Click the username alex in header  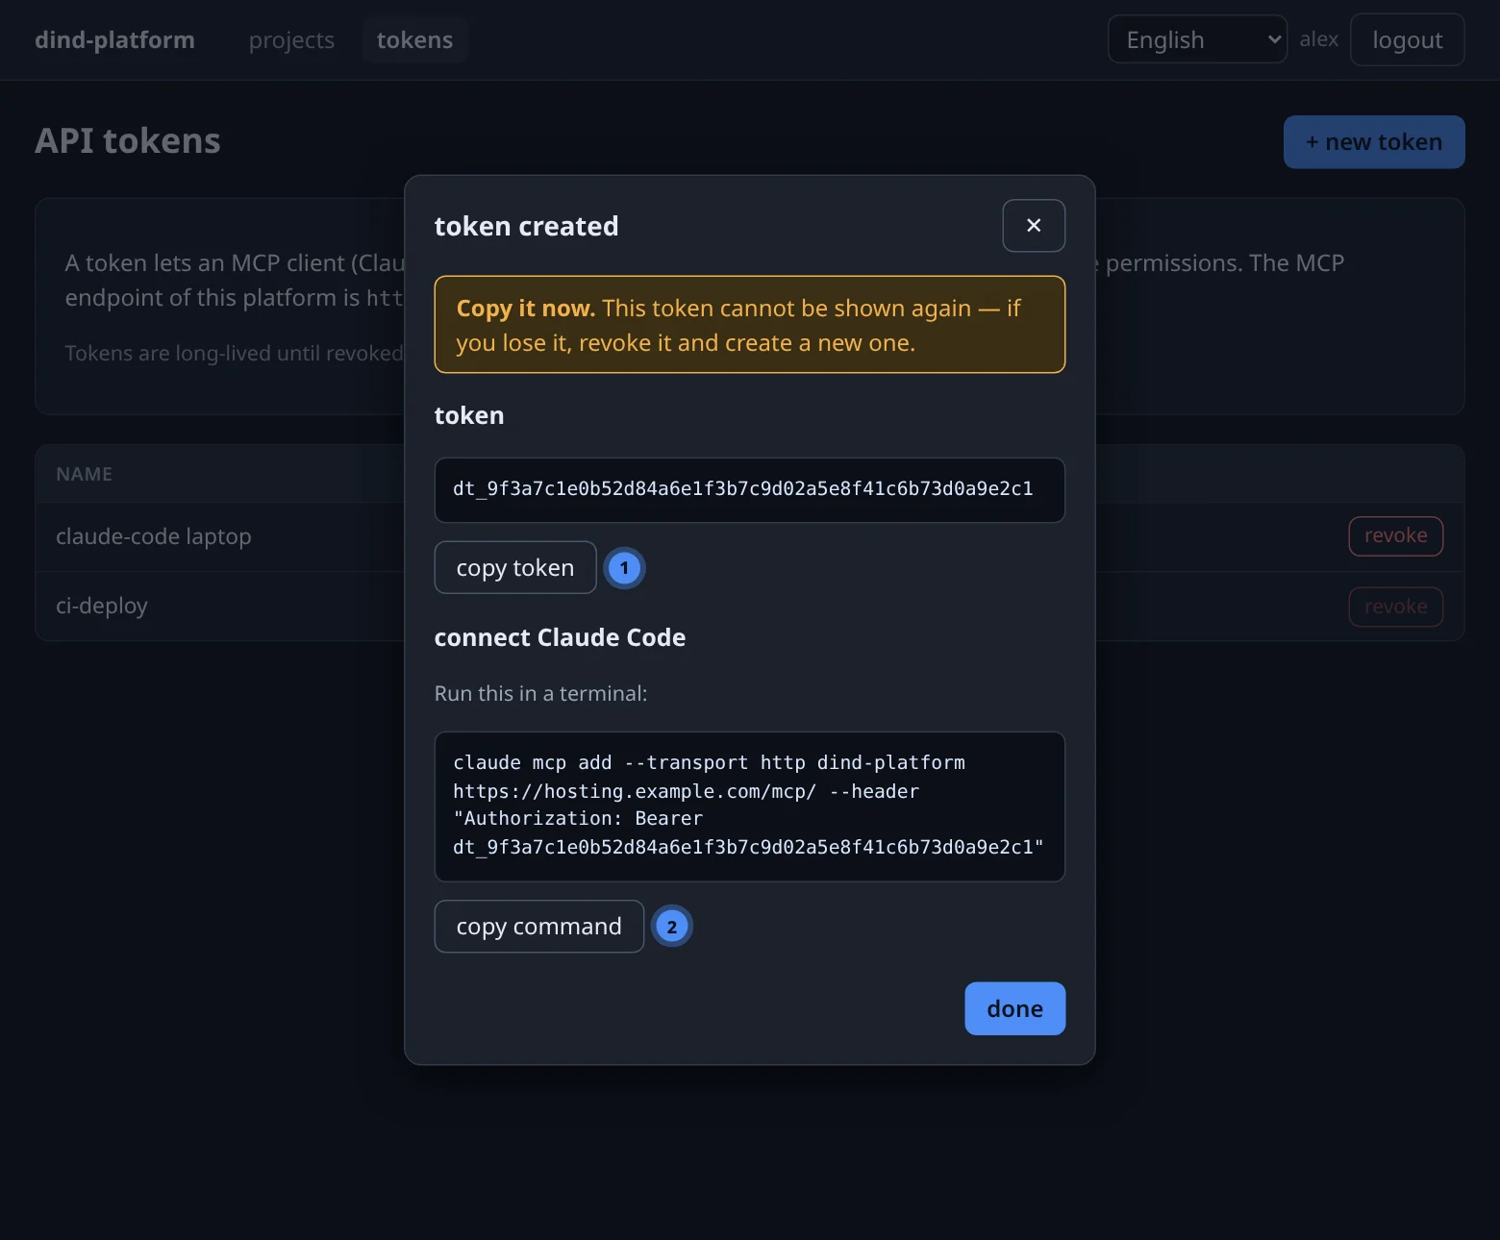pos(1318,40)
